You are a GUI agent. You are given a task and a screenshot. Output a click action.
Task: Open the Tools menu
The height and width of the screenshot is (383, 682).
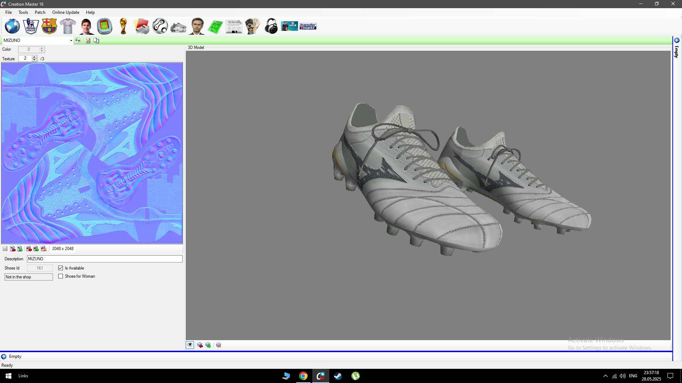pos(23,12)
